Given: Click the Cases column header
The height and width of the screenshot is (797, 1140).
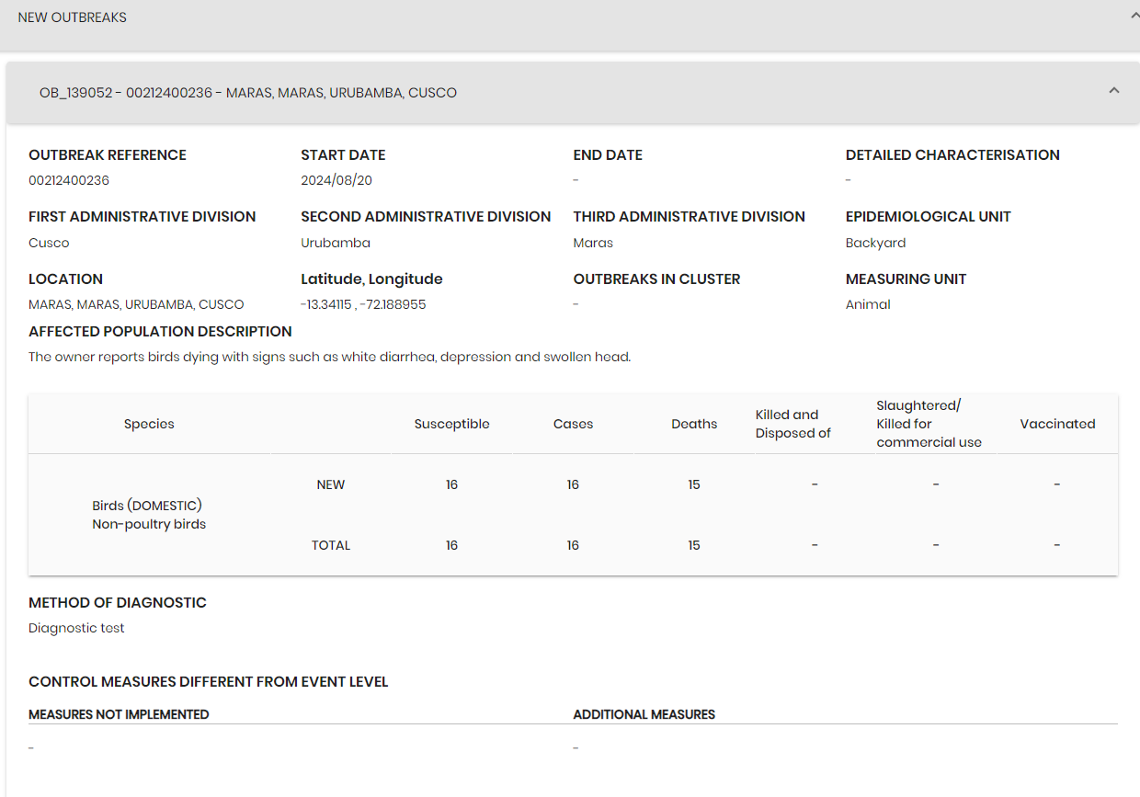Looking at the screenshot, I should point(573,424).
